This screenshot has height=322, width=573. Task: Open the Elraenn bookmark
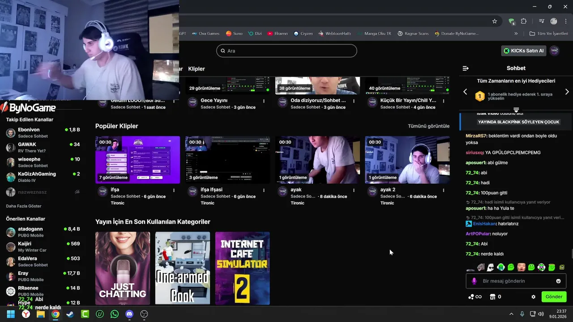click(278, 34)
